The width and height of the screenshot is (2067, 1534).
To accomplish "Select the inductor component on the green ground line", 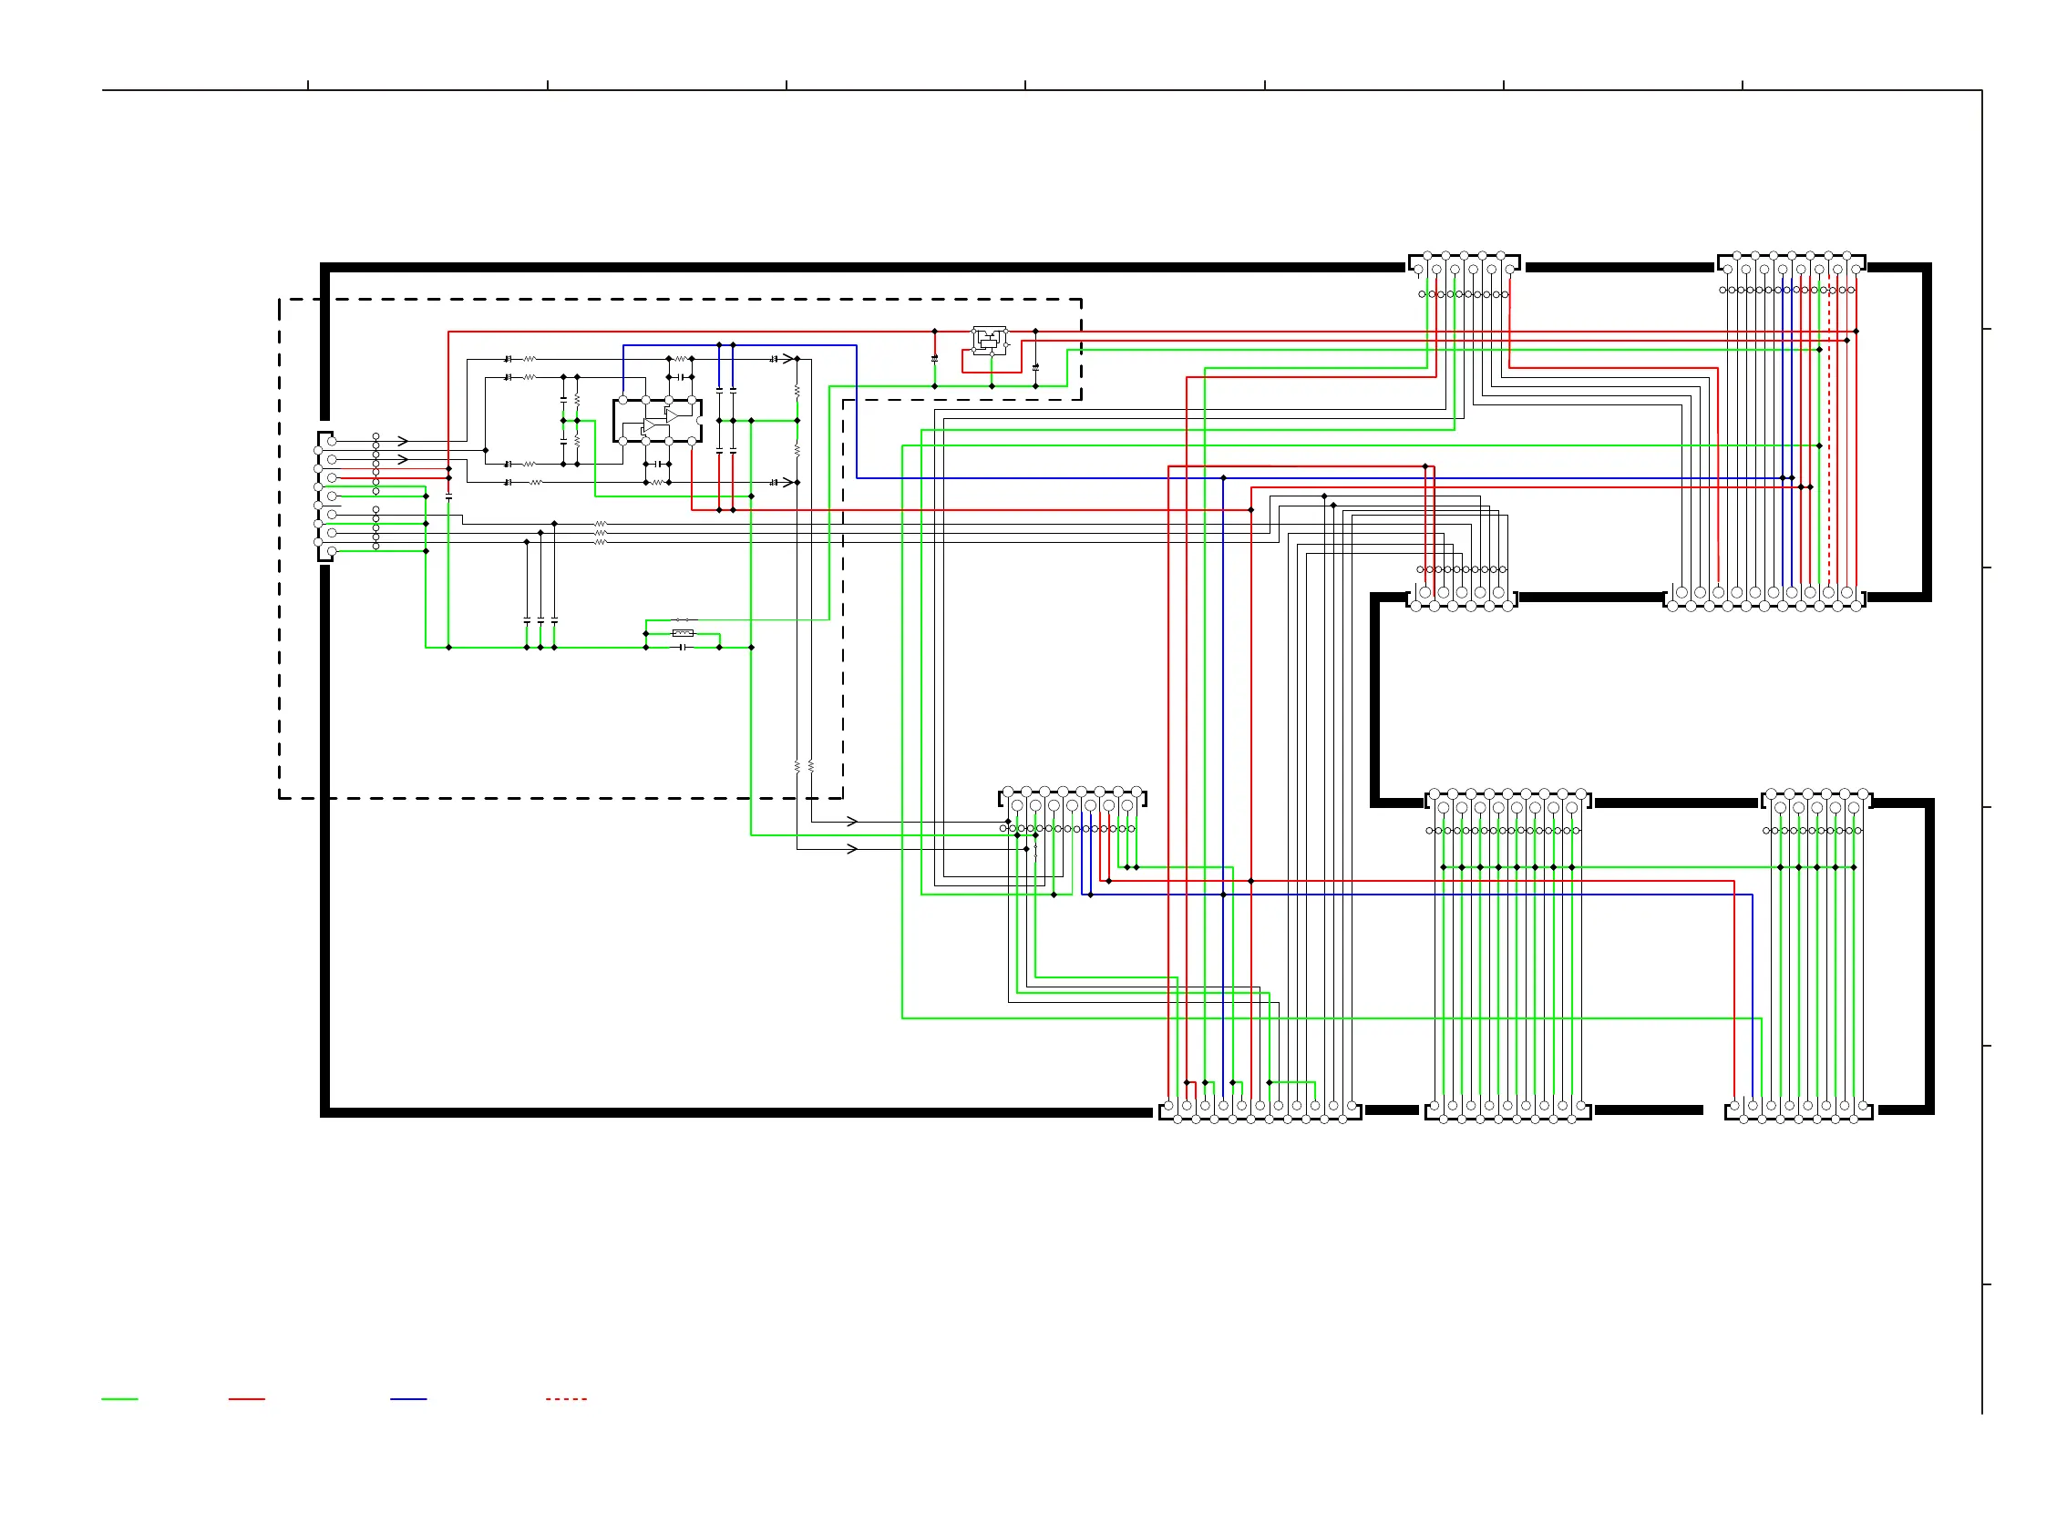I will click(x=683, y=633).
